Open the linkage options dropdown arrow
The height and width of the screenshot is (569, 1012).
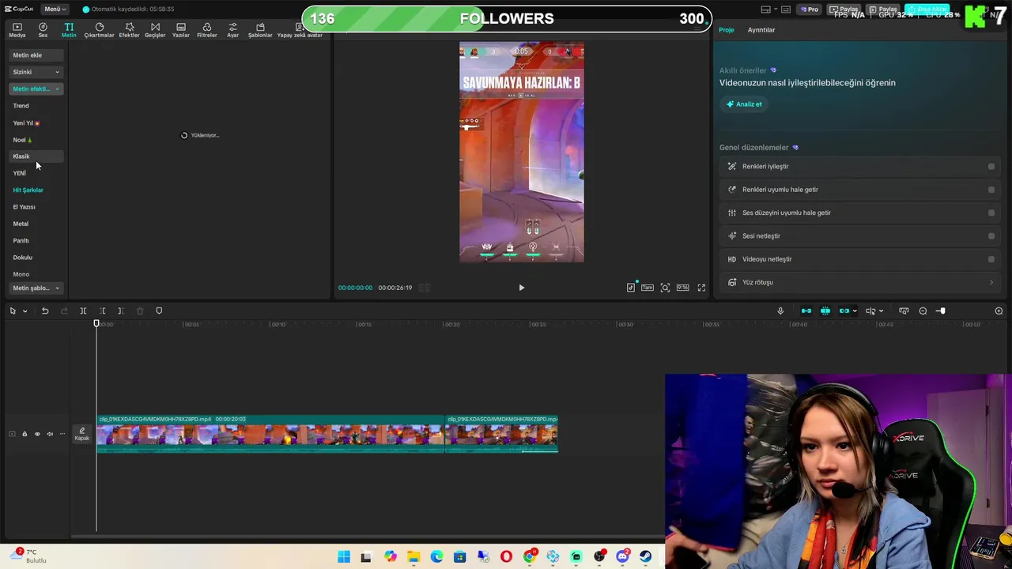coord(855,311)
